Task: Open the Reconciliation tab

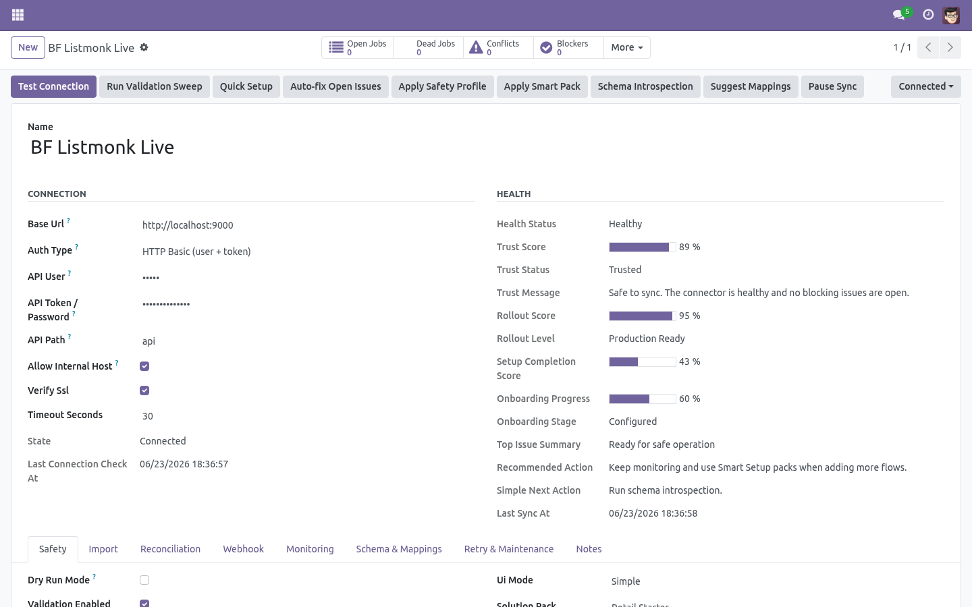Action: pyautogui.click(x=170, y=549)
